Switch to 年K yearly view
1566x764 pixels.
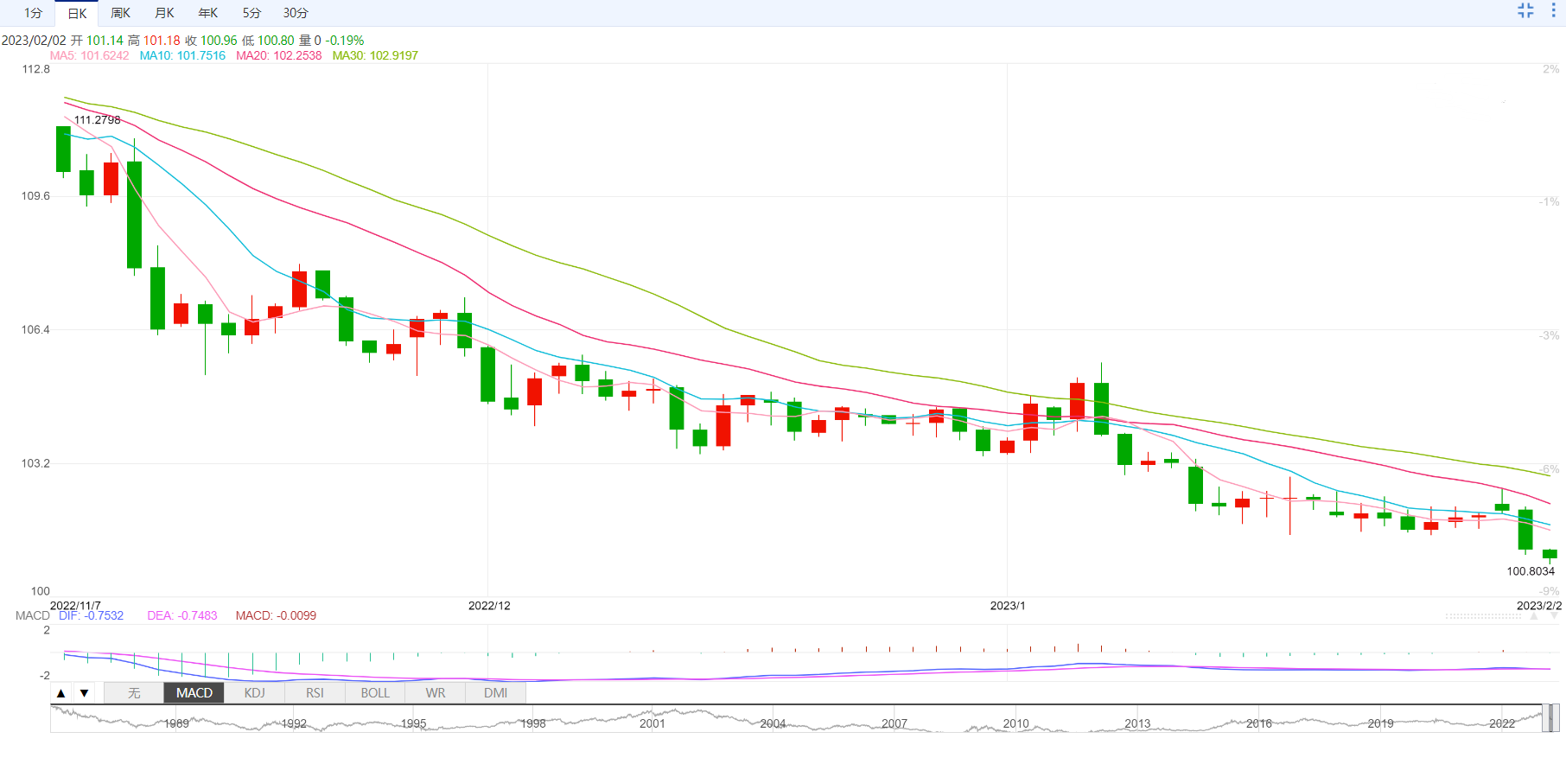tap(207, 13)
